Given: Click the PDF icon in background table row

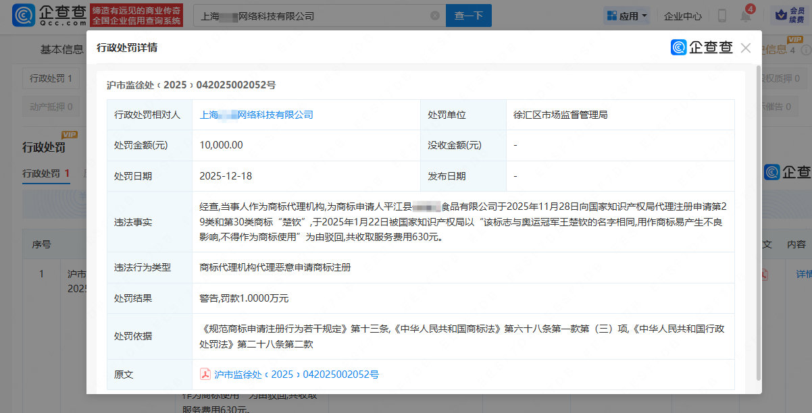Looking at the screenshot, I should pos(765,275).
